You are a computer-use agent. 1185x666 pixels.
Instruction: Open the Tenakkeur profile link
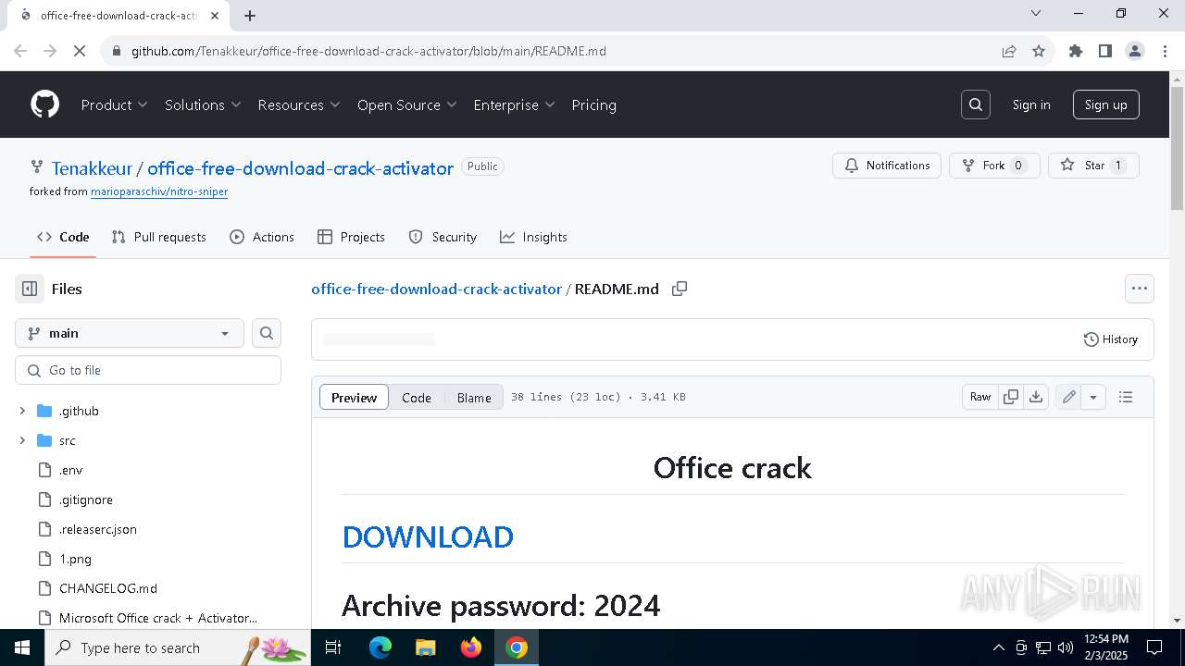pos(92,168)
